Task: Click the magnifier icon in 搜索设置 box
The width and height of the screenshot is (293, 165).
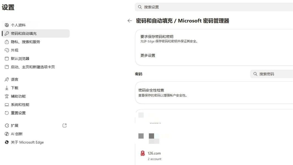Action: pos(140,7)
